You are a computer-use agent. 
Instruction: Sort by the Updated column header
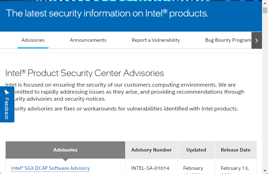click(x=196, y=150)
